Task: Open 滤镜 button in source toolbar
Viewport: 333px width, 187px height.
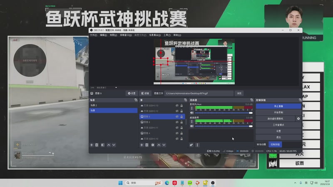Action: pyautogui.click(x=145, y=93)
